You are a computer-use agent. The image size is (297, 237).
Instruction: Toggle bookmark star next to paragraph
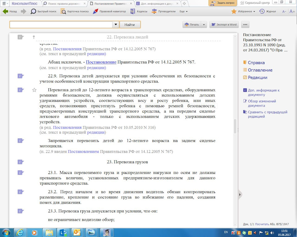34,90
